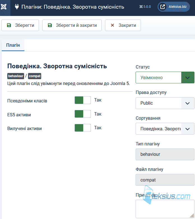Click the plugin description mentioning Joomla 5
The height and width of the screenshot is (219, 195).
point(69,84)
